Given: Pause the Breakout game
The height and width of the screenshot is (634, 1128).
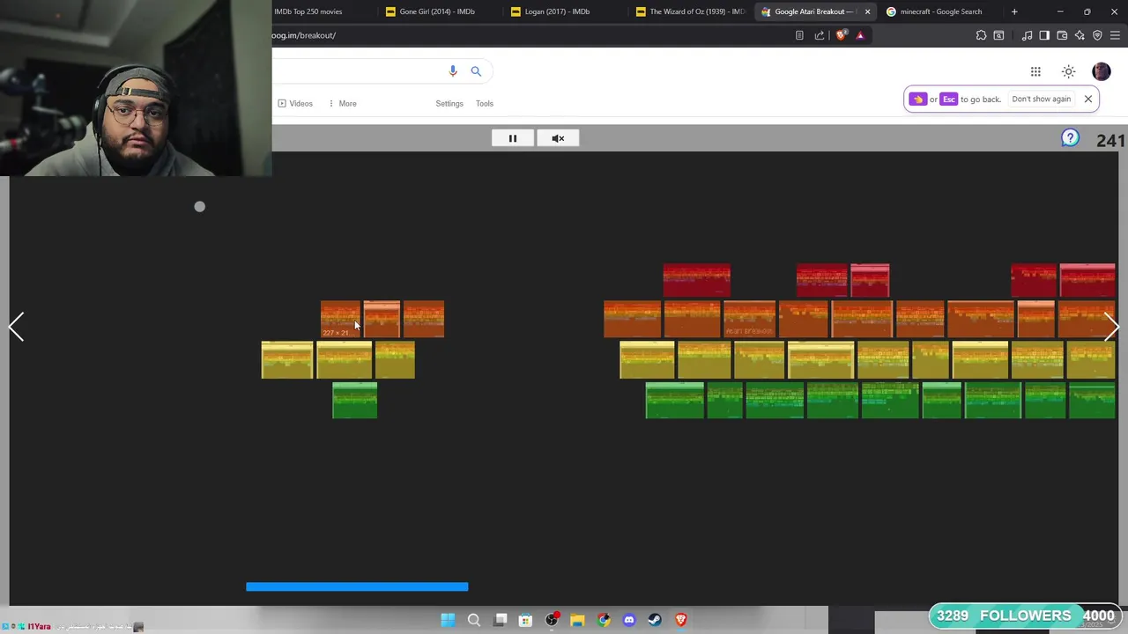Looking at the screenshot, I should [512, 138].
